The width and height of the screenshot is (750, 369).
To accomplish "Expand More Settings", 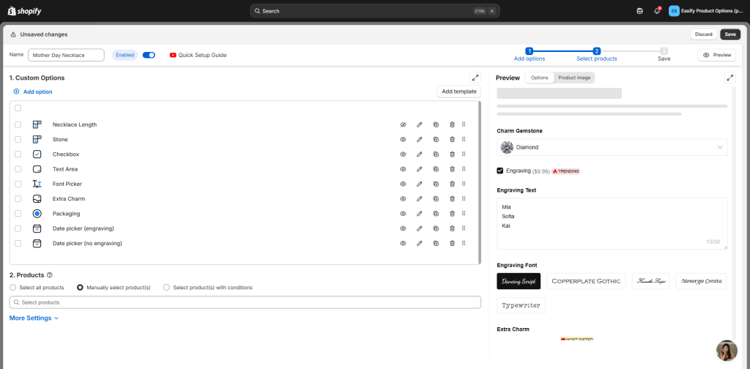I will click(34, 318).
